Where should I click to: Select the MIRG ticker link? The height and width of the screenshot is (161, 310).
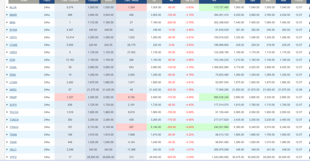pyautogui.click(x=13, y=90)
